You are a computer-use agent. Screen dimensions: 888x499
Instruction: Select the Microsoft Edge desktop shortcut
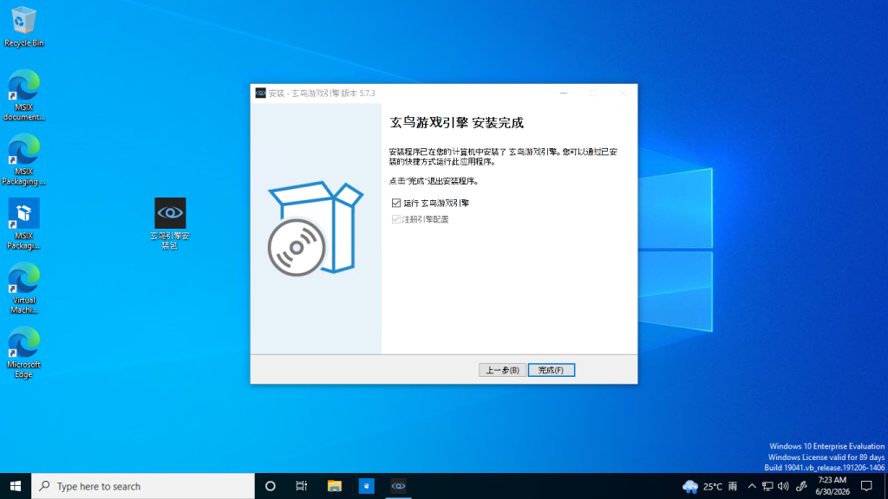[23, 352]
